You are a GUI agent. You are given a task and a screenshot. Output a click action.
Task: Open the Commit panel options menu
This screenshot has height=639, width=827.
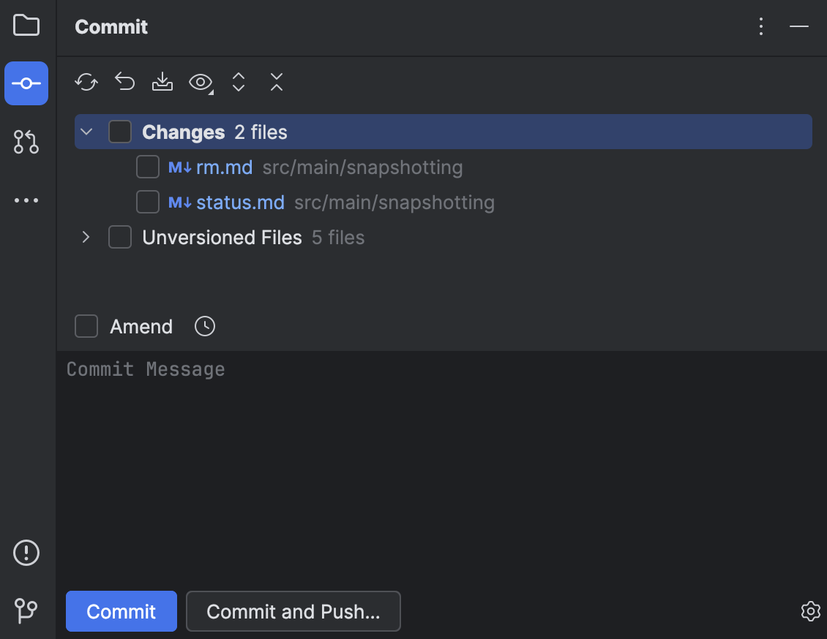(761, 26)
